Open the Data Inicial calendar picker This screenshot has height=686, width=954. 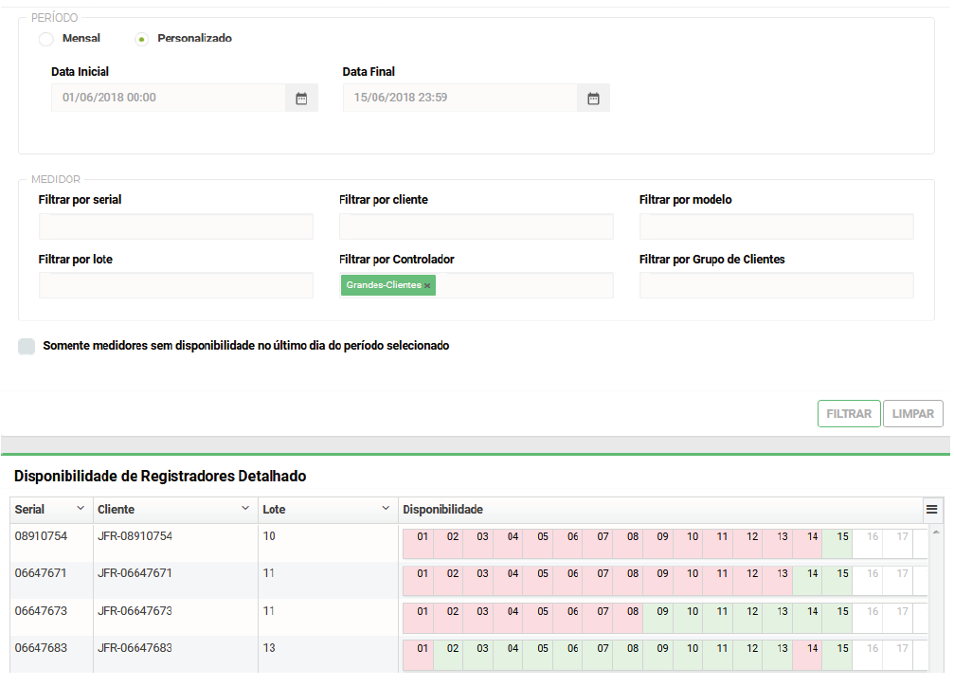click(x=301, y=98)
